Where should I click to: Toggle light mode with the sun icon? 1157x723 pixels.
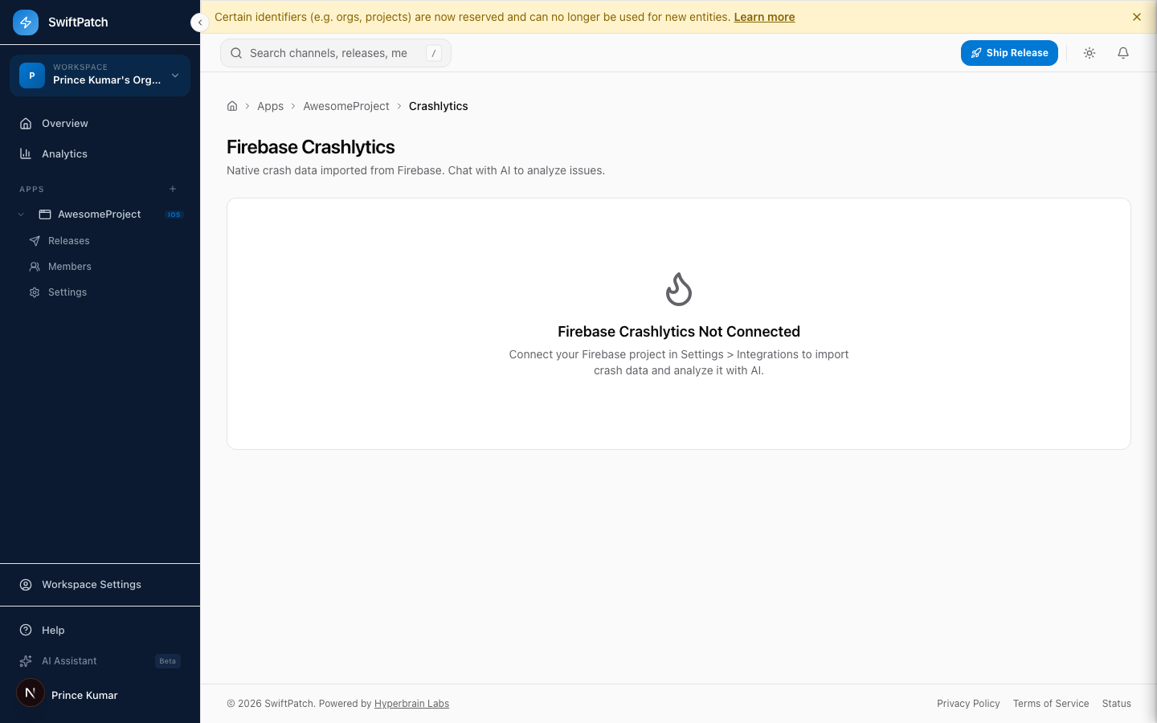click(x=1090, y=52)
